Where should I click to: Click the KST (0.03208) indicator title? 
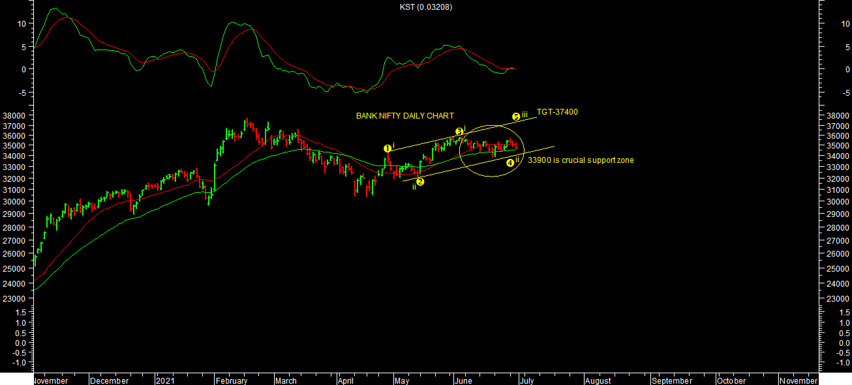point(426,7)
